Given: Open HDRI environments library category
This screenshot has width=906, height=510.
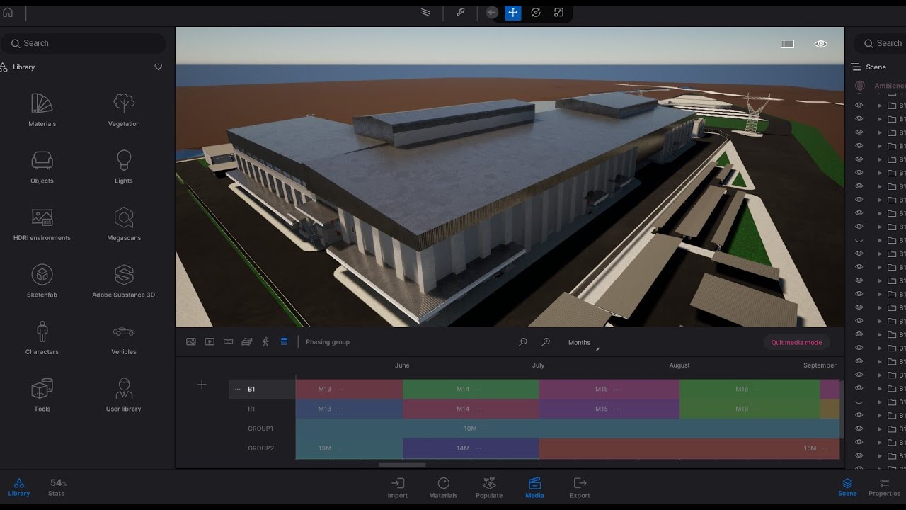Looking at the screenshot, I should [42, 225].
